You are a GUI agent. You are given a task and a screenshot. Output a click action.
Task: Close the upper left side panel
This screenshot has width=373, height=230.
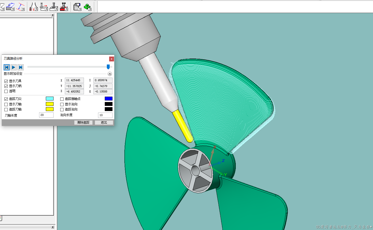[53, 15]
